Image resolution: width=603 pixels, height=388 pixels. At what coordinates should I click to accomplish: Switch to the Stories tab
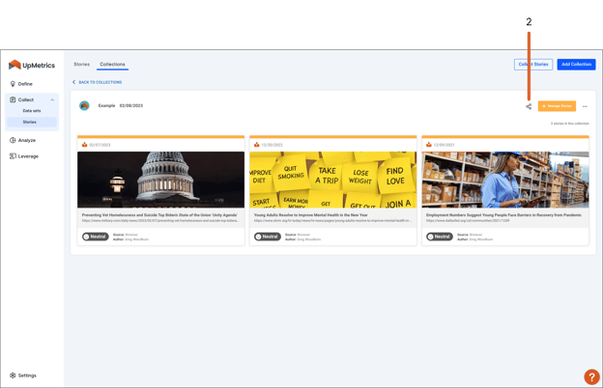(x=81, y=64)
